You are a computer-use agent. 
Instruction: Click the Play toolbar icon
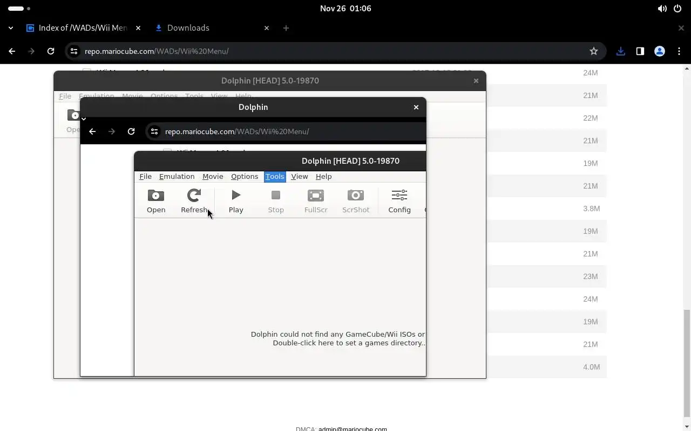(x=236, y=201)
